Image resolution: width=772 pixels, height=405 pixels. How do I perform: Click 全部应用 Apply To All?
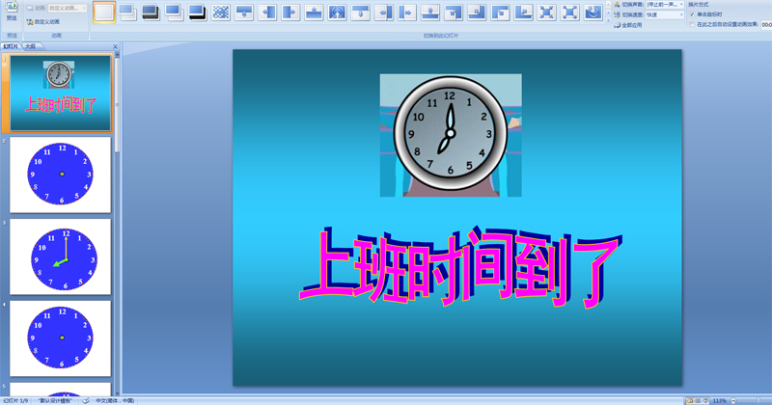pos(628,25)
